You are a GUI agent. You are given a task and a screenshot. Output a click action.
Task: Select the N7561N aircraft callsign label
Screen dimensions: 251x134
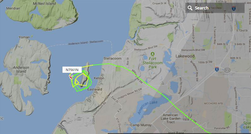72,70
